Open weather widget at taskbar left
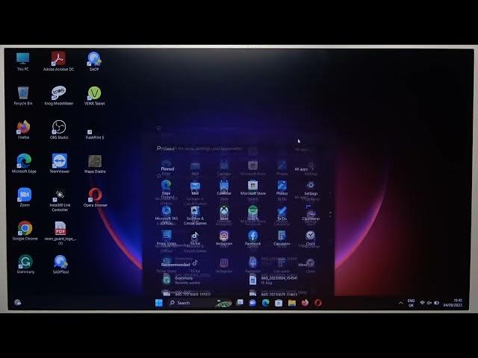The width and height of the screenshot is (478, 358). click(x=18, y=302)
